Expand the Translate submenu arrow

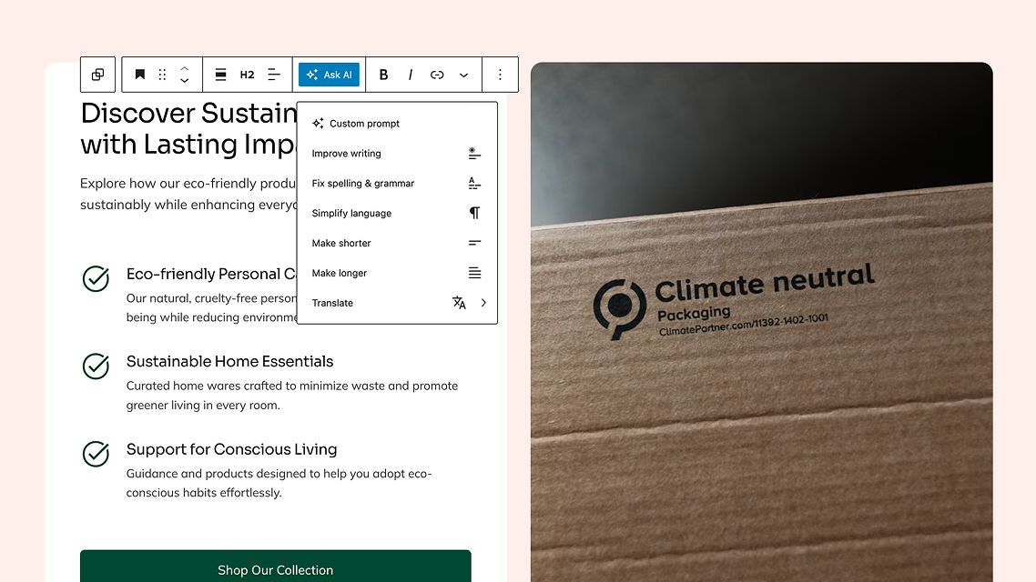tap(483, 303)
